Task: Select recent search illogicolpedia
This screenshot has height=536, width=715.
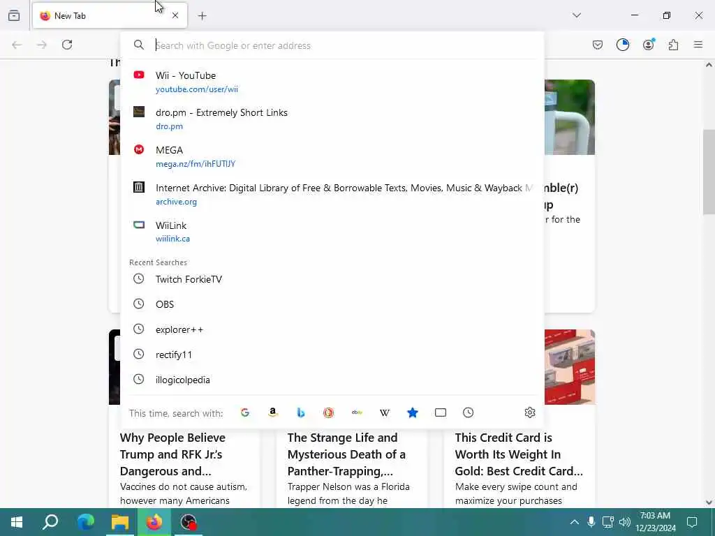Action: click(332, 380)
